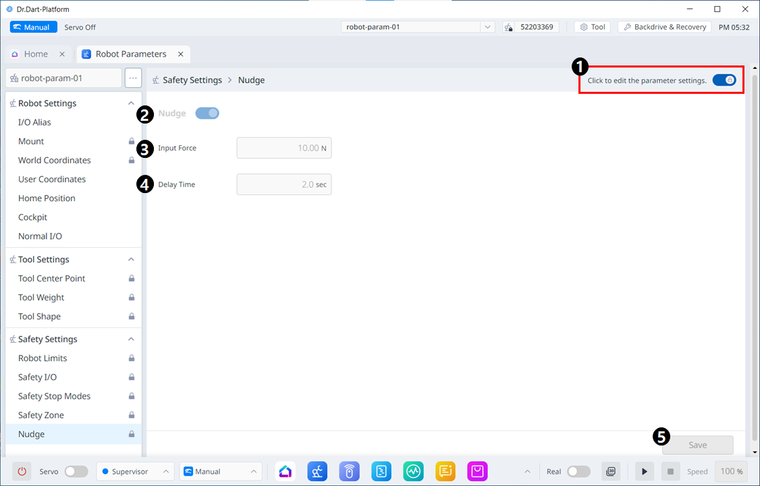Viewport: 760px width, 486px height.
Task: Toggle the Real mode switch
Action: point(578,471)
